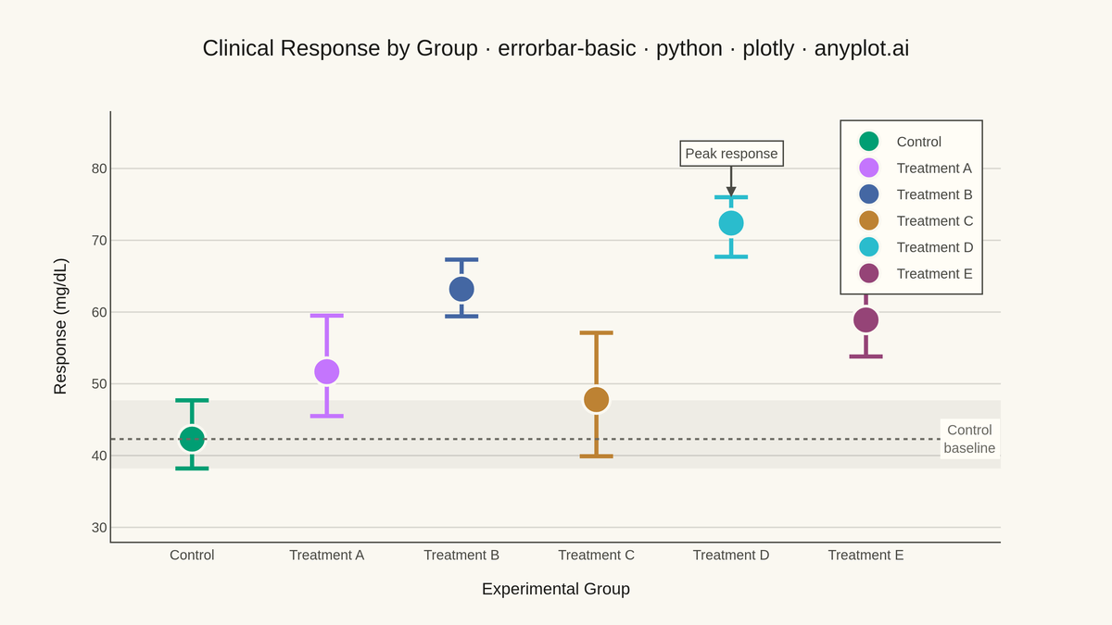Viewport: 1112px width, 625px height.
Task: Click the Peak response annotation box
Action: click(732, 154)
